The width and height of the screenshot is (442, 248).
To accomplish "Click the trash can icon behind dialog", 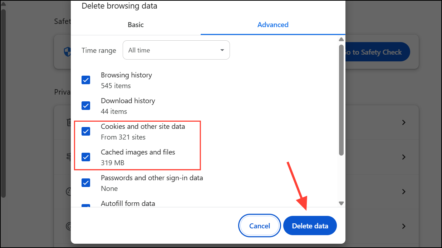I will [69, 122].
